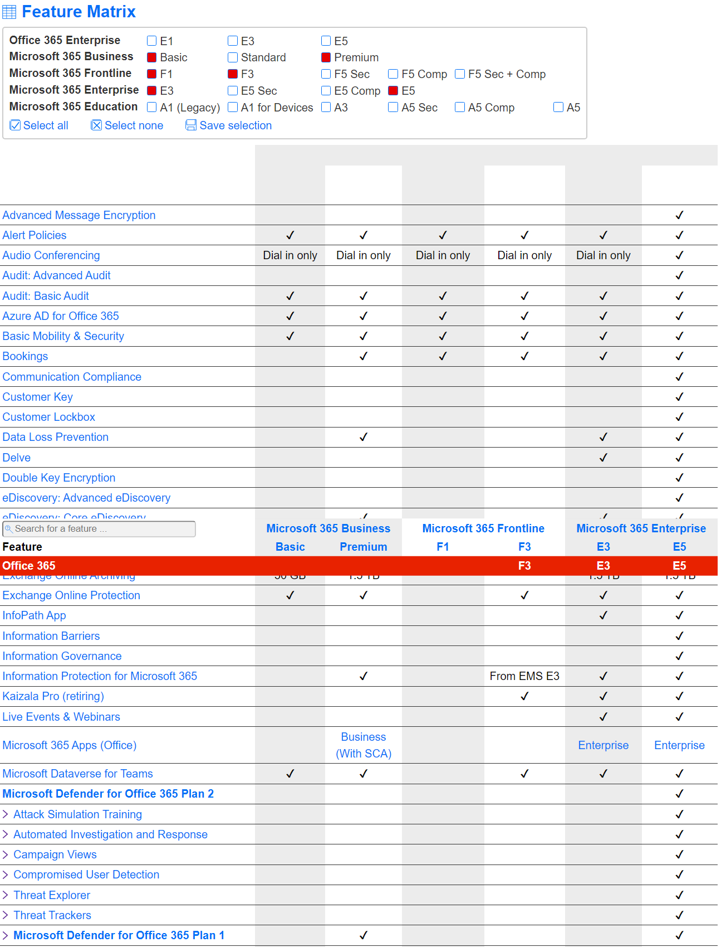
Task: Check the E5 Comp checkbox
Action: pos(326,91)
